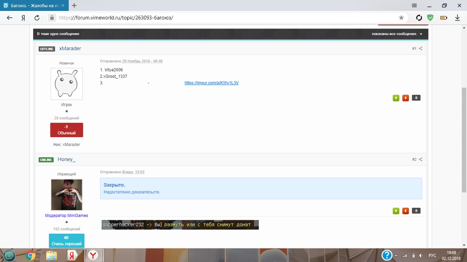Click the signature image with chat message
The width and height of the screenshot is (467, 262).
click(180, 225)
